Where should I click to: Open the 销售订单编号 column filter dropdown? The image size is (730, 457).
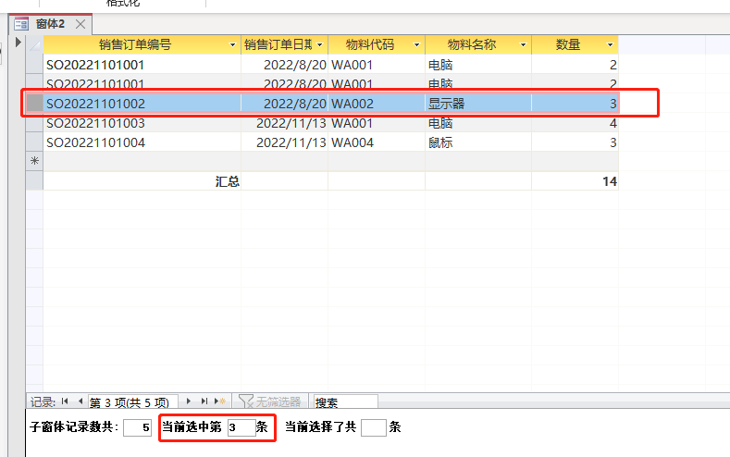point(232,45)
